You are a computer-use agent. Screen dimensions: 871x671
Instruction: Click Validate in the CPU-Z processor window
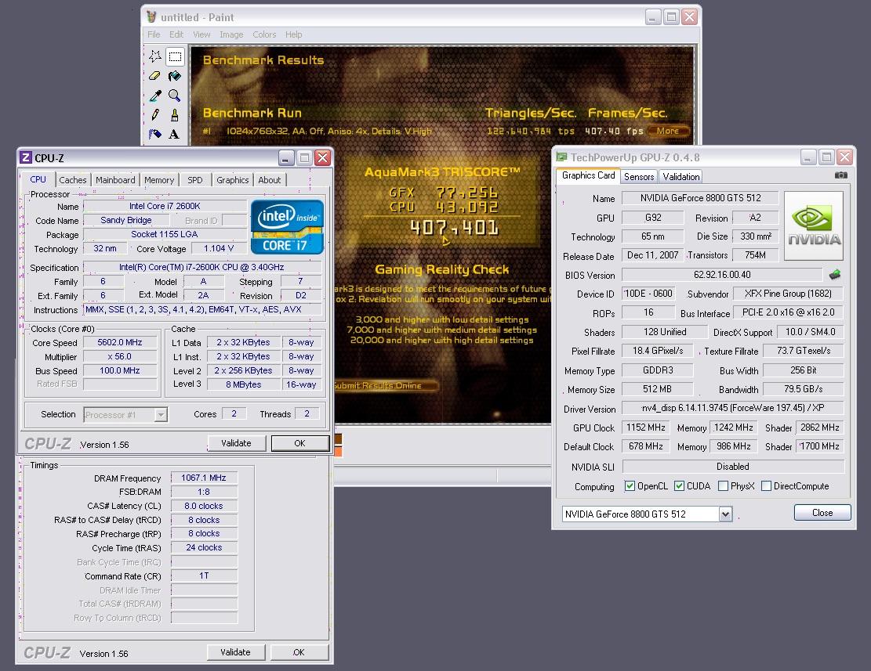pos(236,443)
